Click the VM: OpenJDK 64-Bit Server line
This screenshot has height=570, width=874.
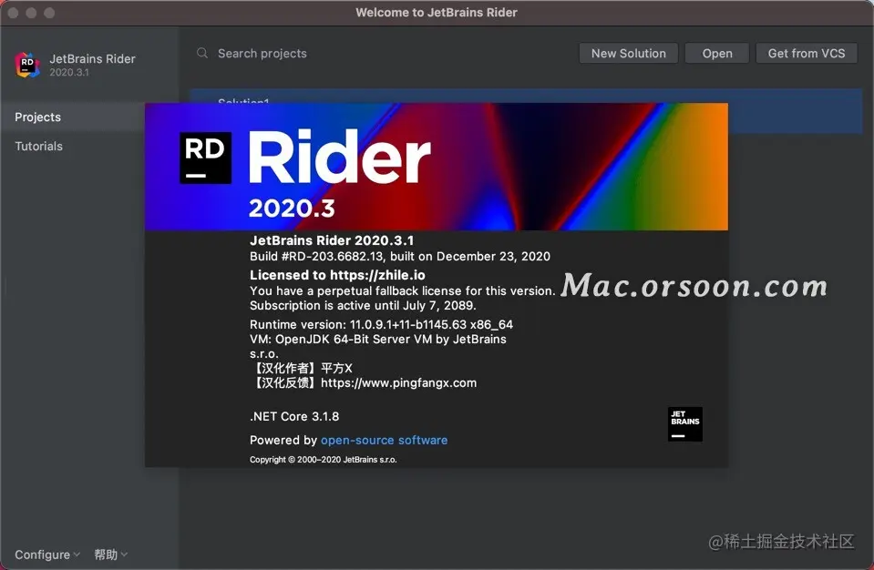(x=378, y=339)
